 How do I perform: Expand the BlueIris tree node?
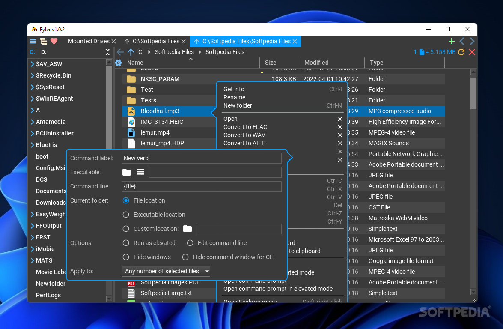click(x=33, y=145)
